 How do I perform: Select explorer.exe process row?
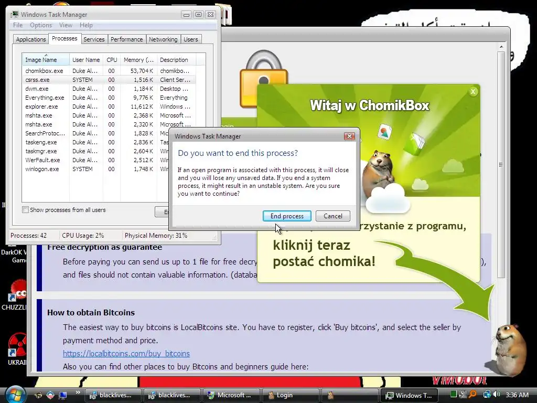tap(109, 107)
